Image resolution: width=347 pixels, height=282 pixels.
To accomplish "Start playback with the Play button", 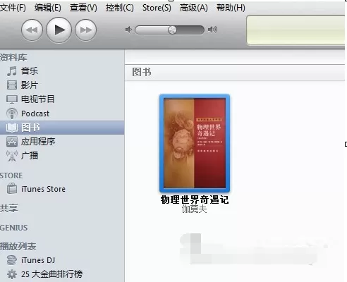I will (x=59, y=30).
